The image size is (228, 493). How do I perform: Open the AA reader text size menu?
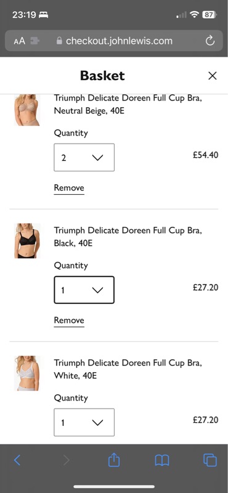point(19,41)
